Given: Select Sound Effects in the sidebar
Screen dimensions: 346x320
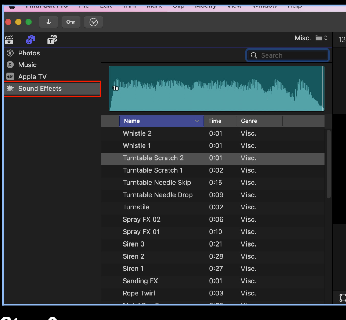Looking at the screenshot, I should 52,89.
